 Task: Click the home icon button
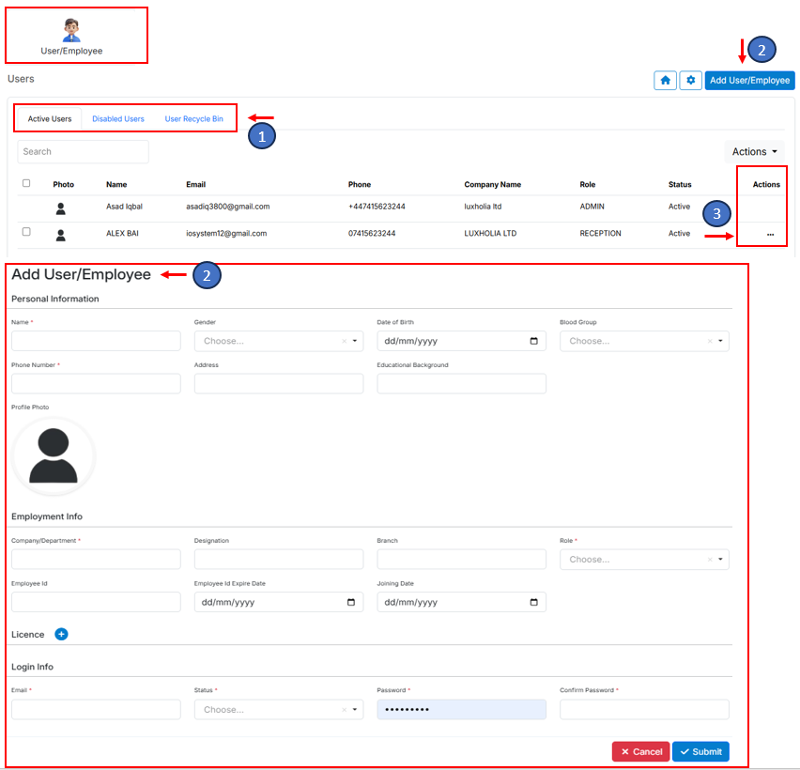point(665,81)
